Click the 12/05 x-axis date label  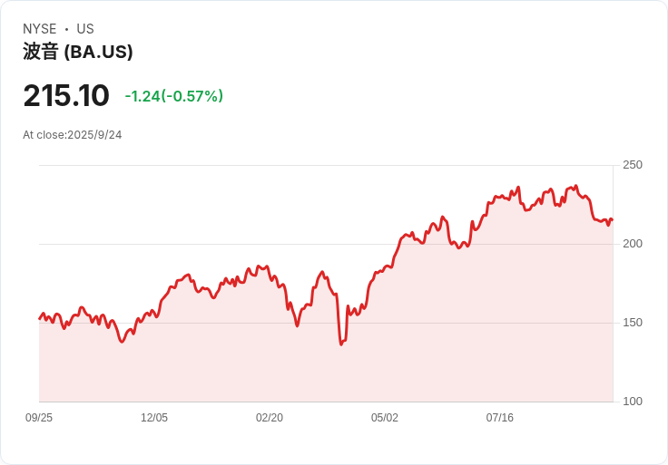[x=154, y=418]
